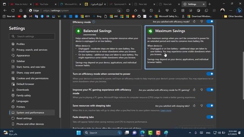
Task: Click Learn more link for sleeping tabs
Action: [166, 110]
